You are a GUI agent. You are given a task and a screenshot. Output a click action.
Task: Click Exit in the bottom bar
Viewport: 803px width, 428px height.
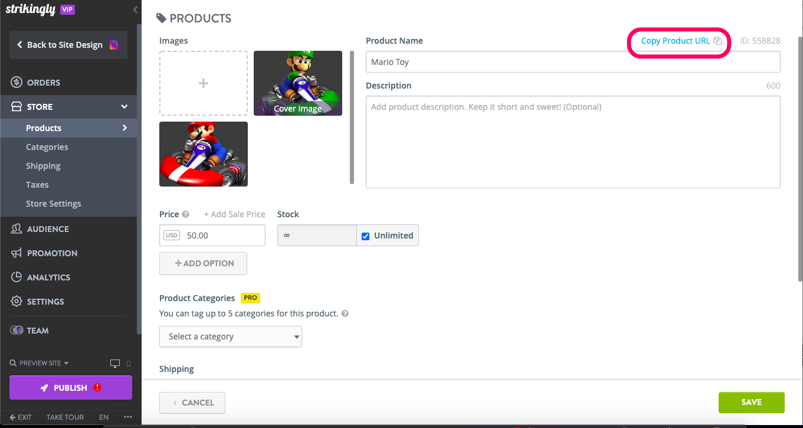[x=21, y=417]
